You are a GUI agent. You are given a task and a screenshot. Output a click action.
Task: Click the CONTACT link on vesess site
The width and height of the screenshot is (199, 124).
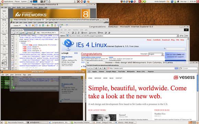(119, 78)
